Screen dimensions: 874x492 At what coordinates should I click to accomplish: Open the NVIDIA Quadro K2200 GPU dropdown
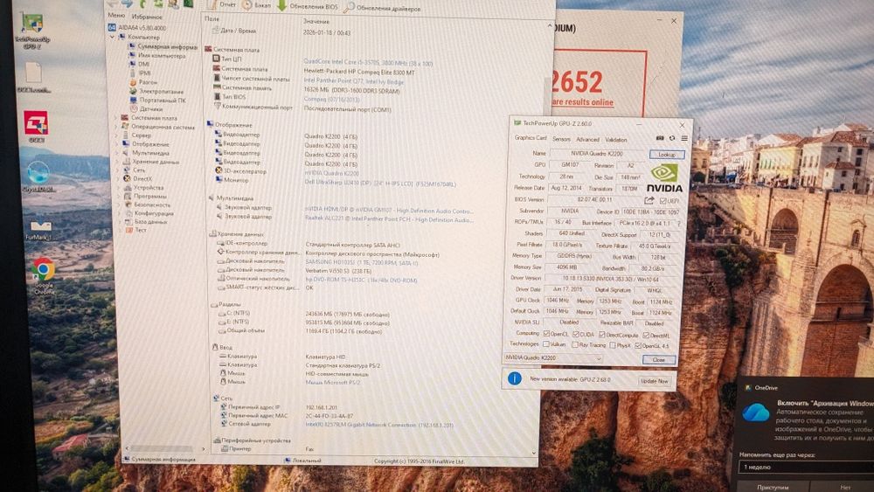(x=553, y=357)
